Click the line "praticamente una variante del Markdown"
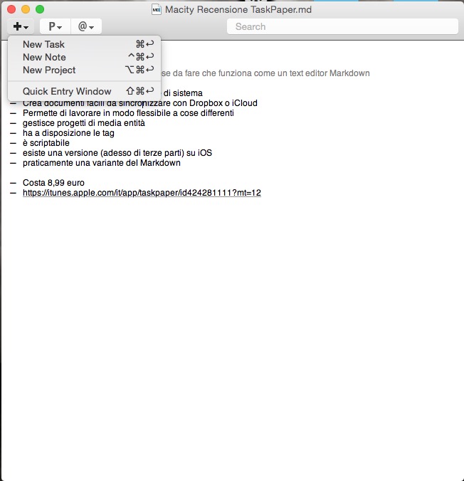 pos(102,163)
